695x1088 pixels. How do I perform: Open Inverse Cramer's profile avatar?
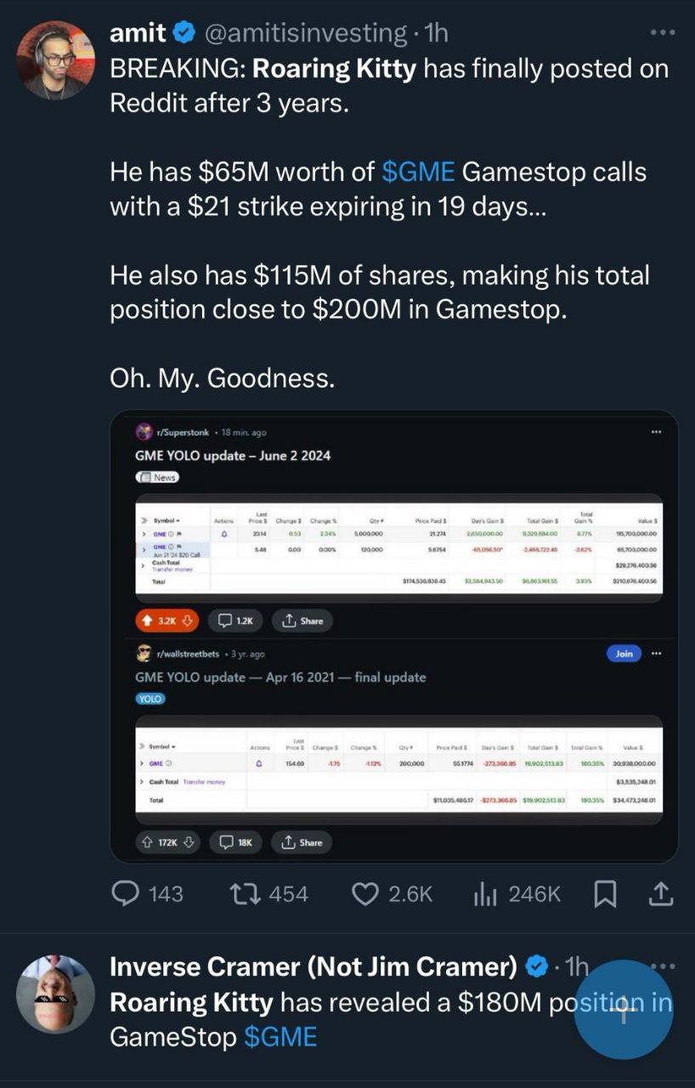pos(55,994)
